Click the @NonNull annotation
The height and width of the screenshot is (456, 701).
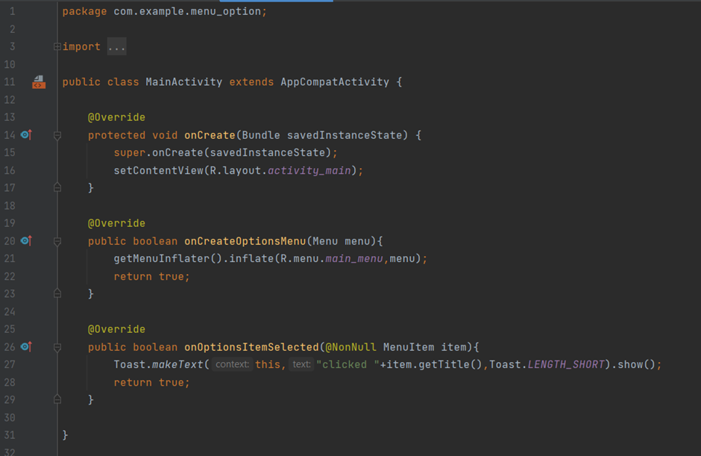coord(349,347)
